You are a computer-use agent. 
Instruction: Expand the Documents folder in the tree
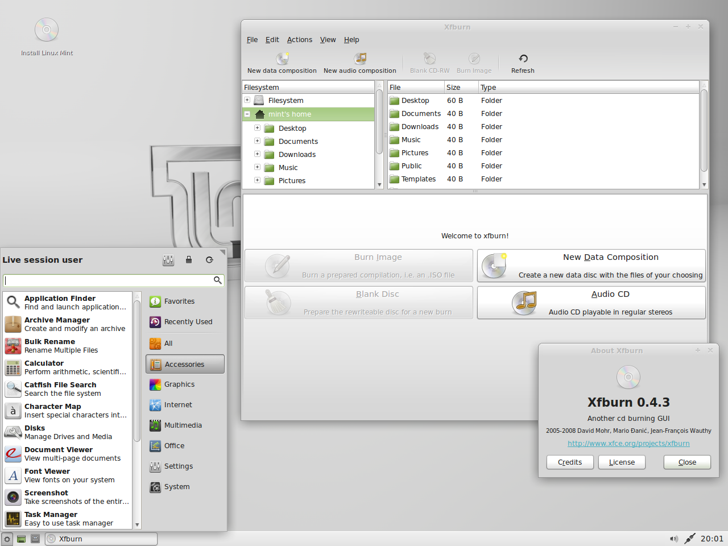(257, 141)
